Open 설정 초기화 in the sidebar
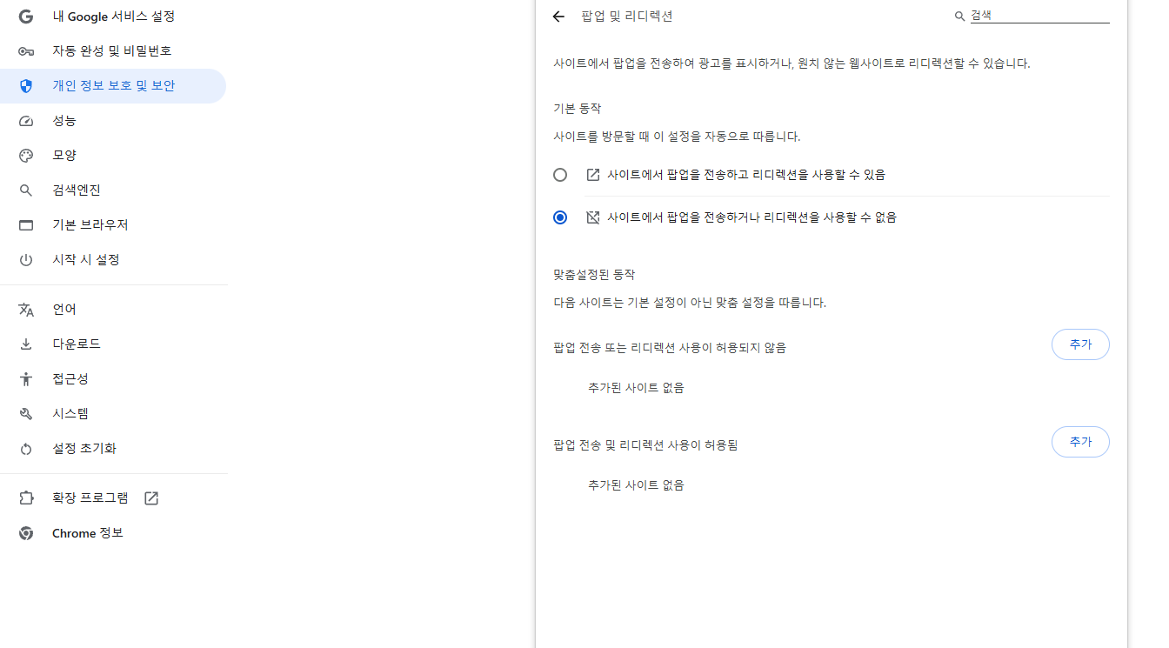This screenshot has height=648, width=1169. [x=84, y=449]
